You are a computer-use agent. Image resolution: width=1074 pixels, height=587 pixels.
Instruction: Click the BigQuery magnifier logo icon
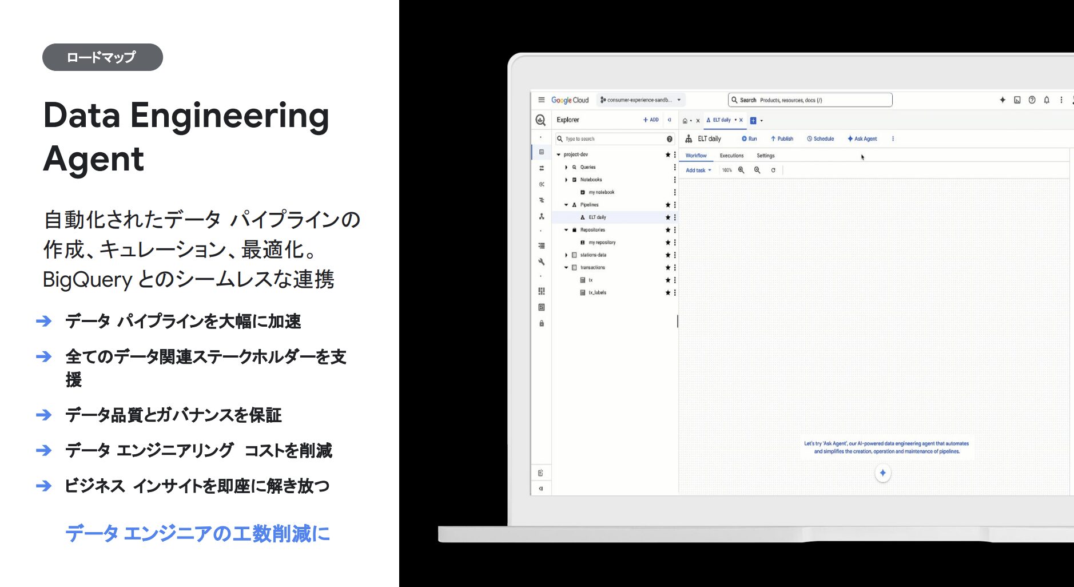540,120
